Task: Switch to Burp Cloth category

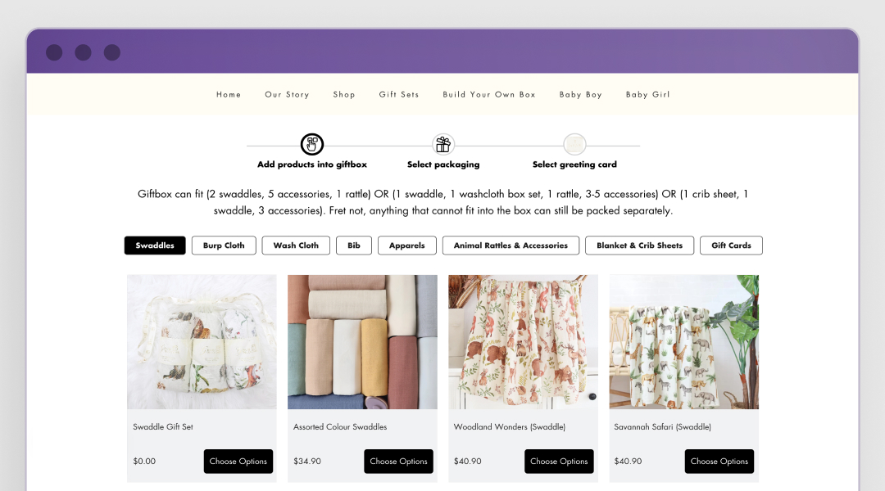Action: click(x=224, y=245)
